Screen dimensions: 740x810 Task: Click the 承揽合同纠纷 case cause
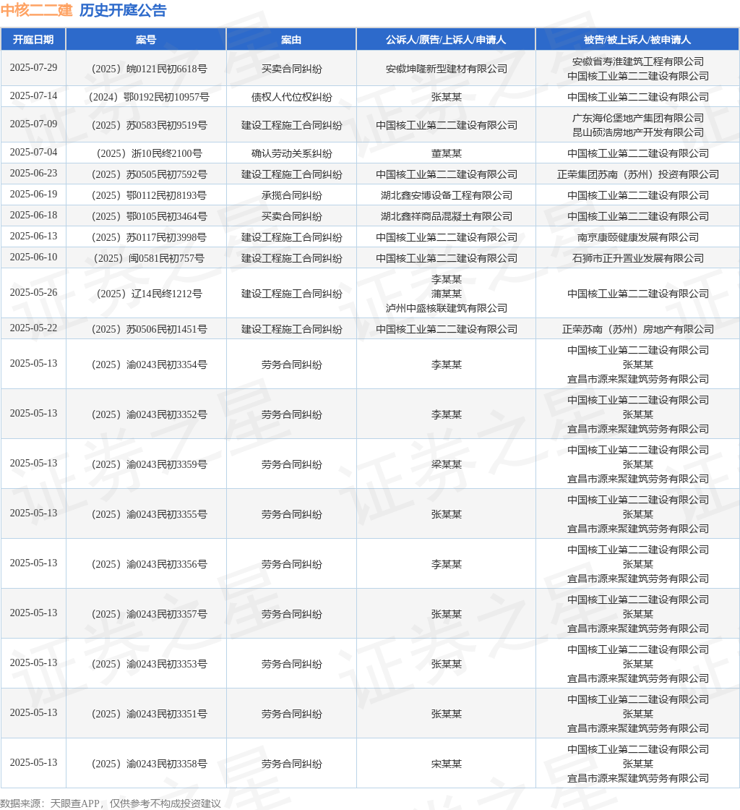291,195
